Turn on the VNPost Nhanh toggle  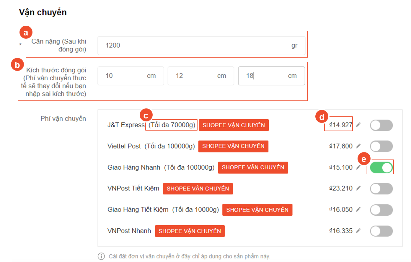381,231
